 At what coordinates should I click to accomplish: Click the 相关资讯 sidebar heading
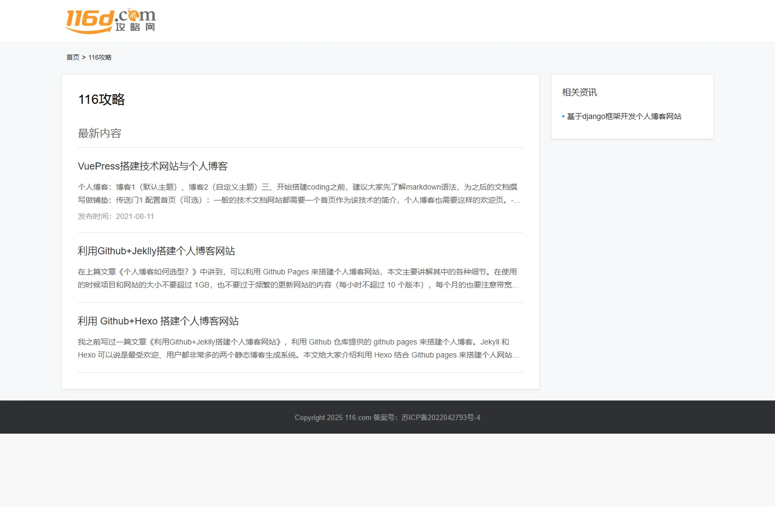pos(580,92)
